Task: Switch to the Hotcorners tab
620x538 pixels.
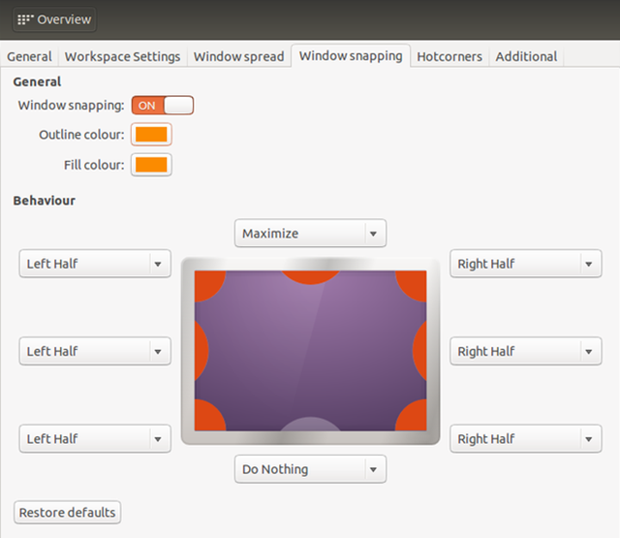Action: 449,56
